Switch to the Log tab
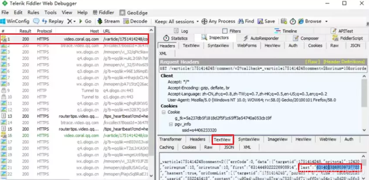This screenshot has width=369, height=180. point(181,31)
